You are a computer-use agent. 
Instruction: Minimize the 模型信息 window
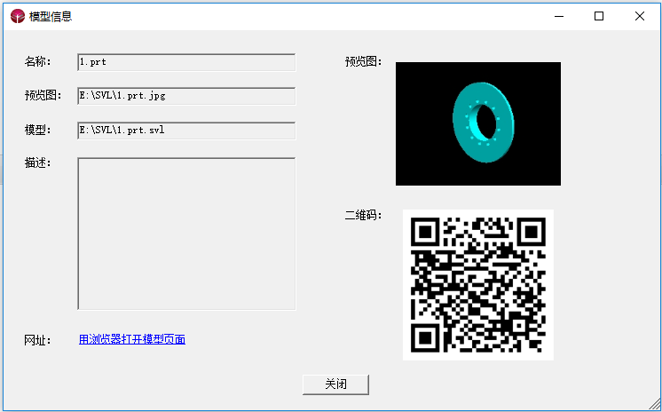pyautogui.click(x=559, y=16)
